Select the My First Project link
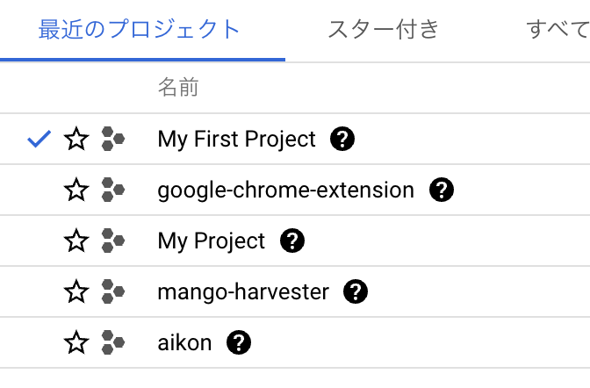The image size is (590, 388). [237, 140]
